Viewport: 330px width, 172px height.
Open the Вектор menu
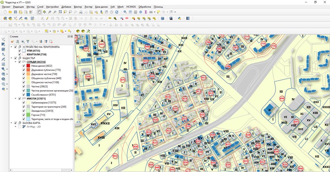[78, 7]
